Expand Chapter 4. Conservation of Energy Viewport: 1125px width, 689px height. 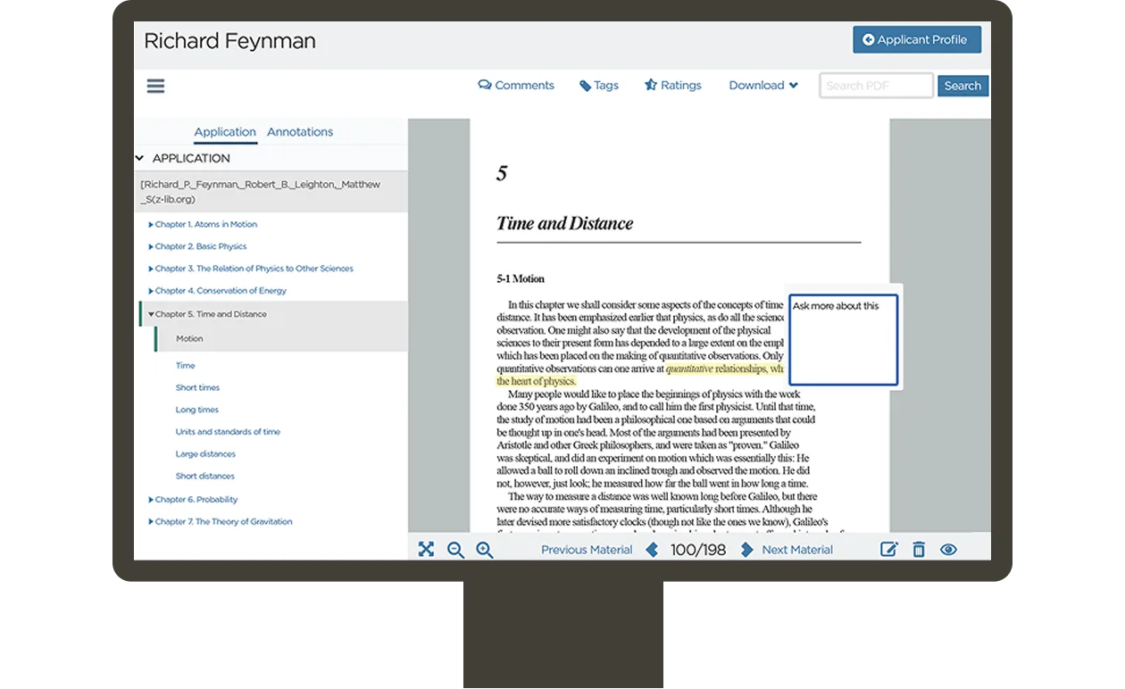[151, 291]
